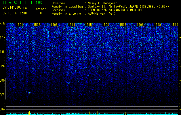Select the file name 0510141500.png

pyautogui.click(x=15, y=8)
